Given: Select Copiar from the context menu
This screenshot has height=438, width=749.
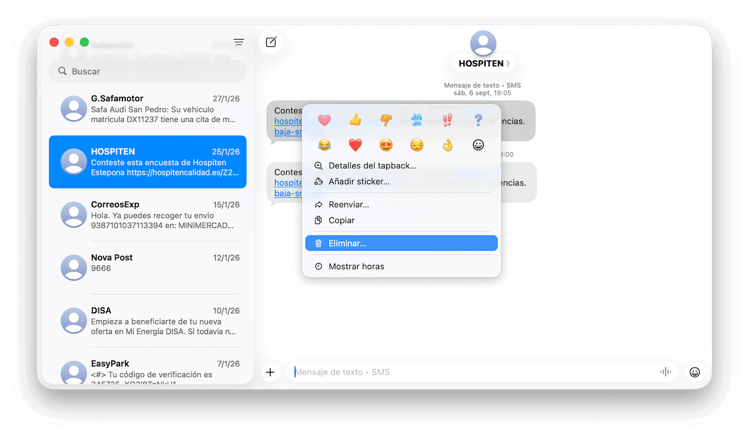Looking at the screenshot, I should (x=401, y=220).
